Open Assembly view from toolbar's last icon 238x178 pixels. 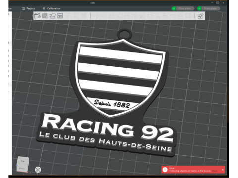[200, 16]
